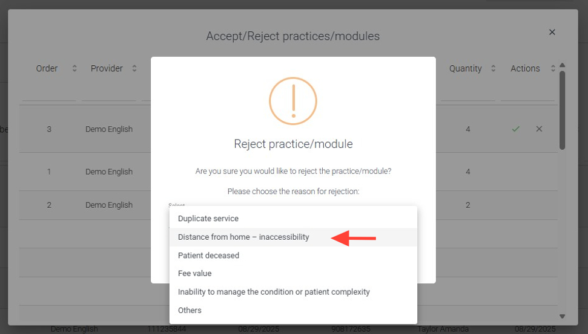Viewport: 588px width, 334px height.
Task: Click the table scrollbar up arrow
Action: coord(562,65)
